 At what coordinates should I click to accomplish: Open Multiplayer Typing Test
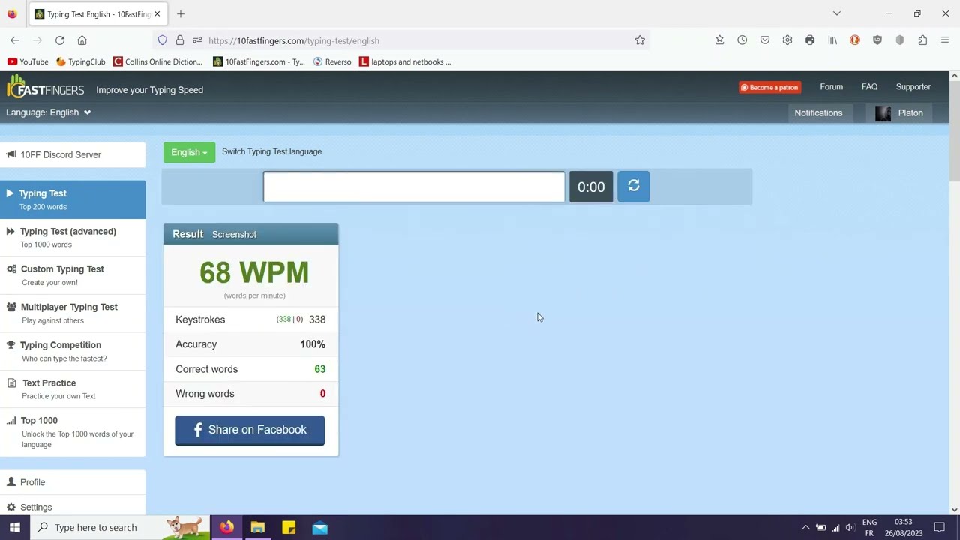(73, 313)
